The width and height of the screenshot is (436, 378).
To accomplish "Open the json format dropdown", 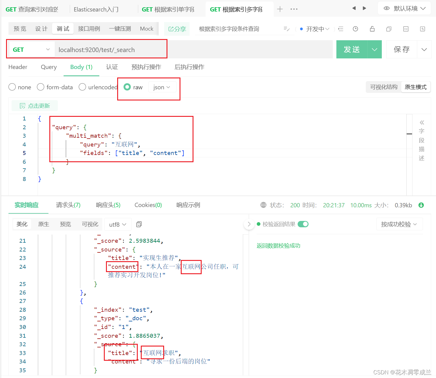I will 162,87.
